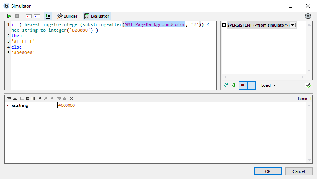This screenshot has height=179, width=317.
Task: Open the $PERSISTENT source dropdown arrow
Action: coord(293,25)
